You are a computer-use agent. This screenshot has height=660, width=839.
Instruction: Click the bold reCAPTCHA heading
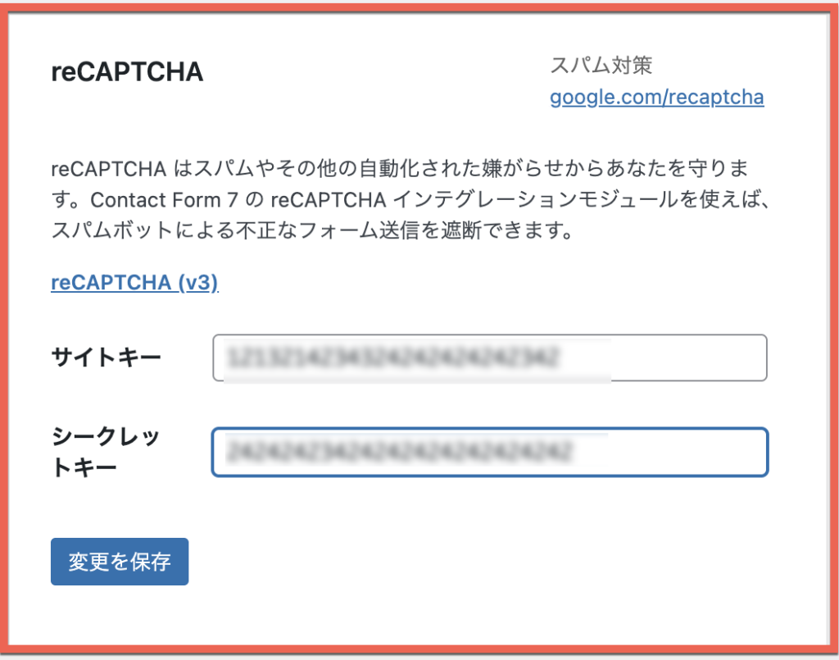point(127,72)
